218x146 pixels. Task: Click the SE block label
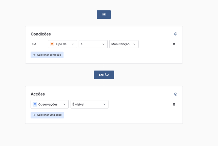tap(104, 15)
